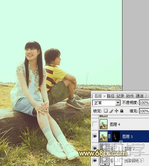Switch to the 路径 tab

(111, 96)
